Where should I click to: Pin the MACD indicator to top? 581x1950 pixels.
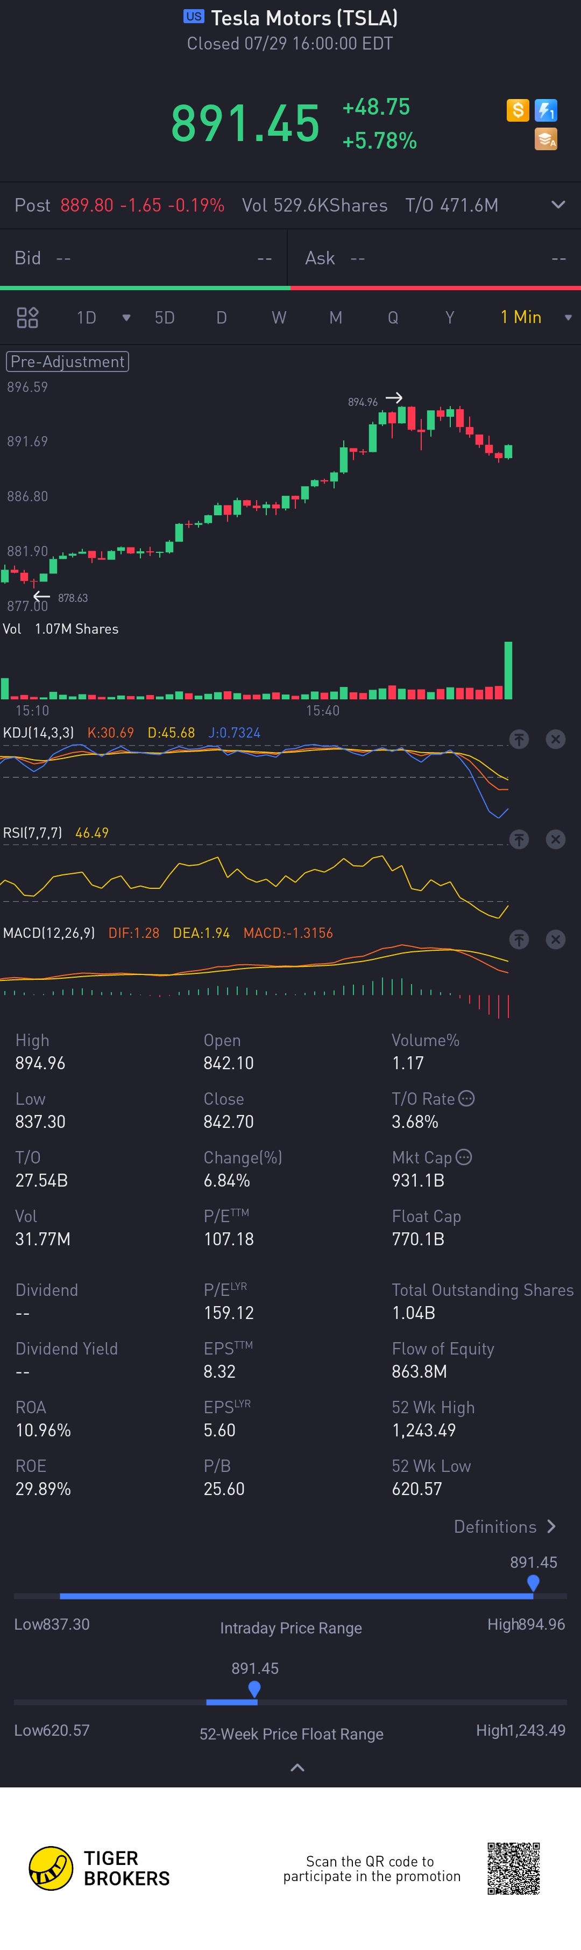tap(519, 939)
